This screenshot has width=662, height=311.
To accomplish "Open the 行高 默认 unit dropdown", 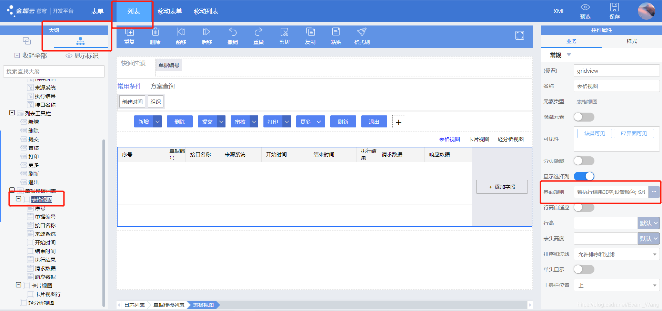I will click(x=649, y=223).
